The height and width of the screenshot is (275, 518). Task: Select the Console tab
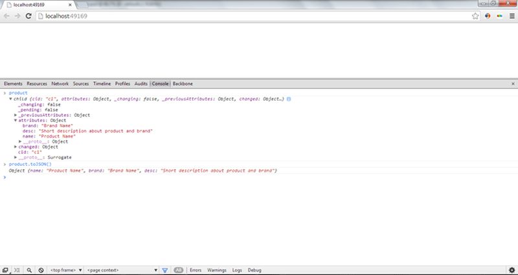pos(160,84)
